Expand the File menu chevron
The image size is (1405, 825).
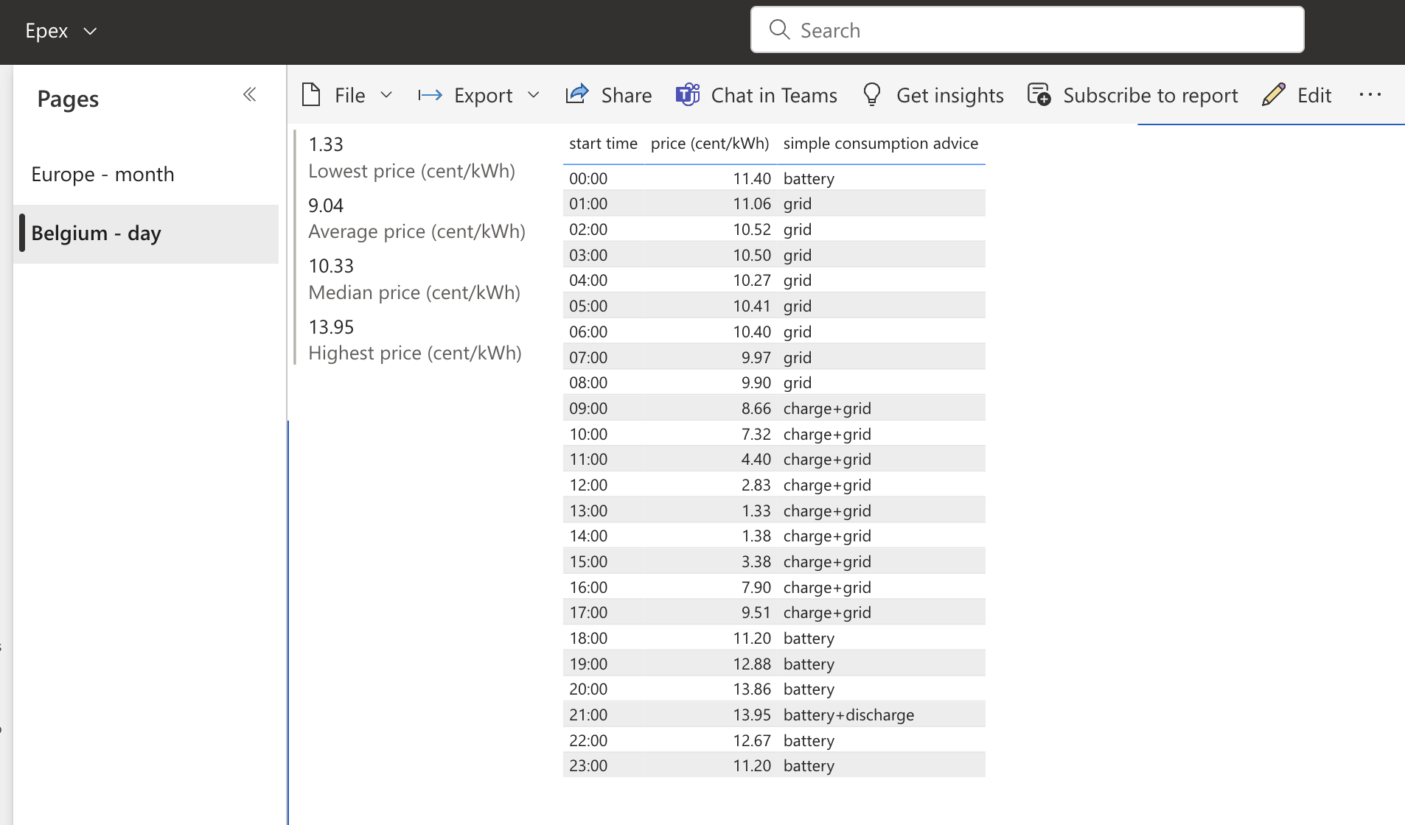pyautogui.click(x=386, y=95)
